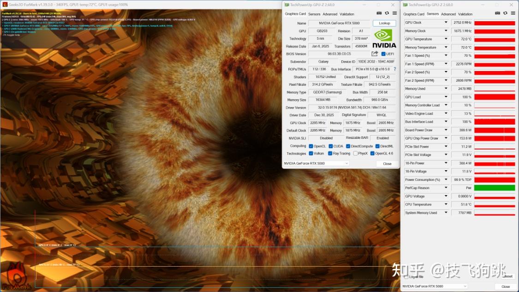Image resolution: width=519 pixels, height=292 pixels.
Task: Open the System Memory Used dropdown
Action: click(446, 213)
